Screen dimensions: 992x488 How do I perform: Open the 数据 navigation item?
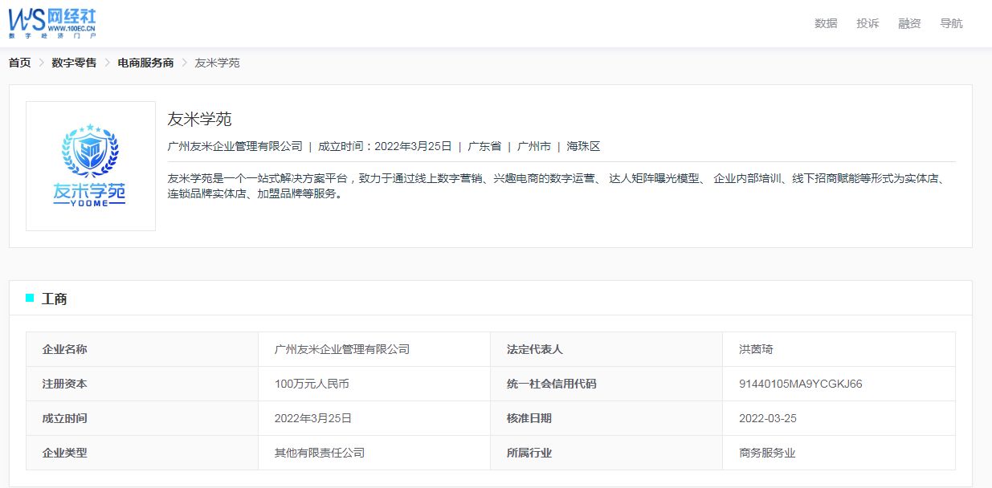point(826,23)
